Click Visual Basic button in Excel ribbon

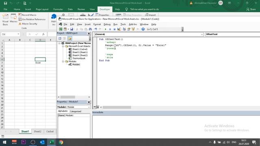click(x=5, y=20)
